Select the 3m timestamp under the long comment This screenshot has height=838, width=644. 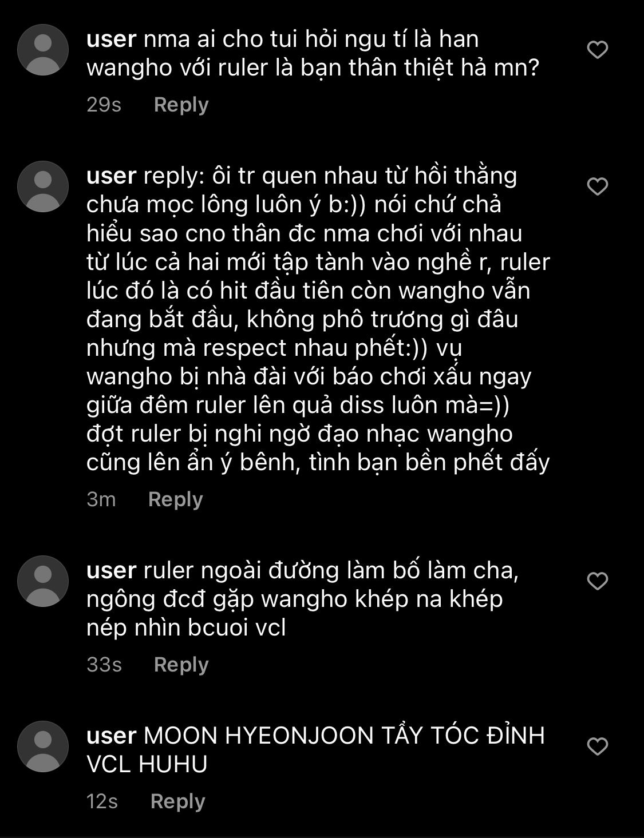click(x=101, y=499)
